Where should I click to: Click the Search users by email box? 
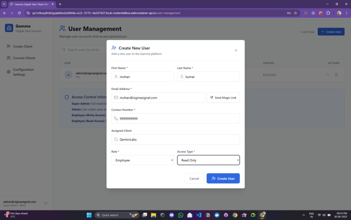coord(83,50)
